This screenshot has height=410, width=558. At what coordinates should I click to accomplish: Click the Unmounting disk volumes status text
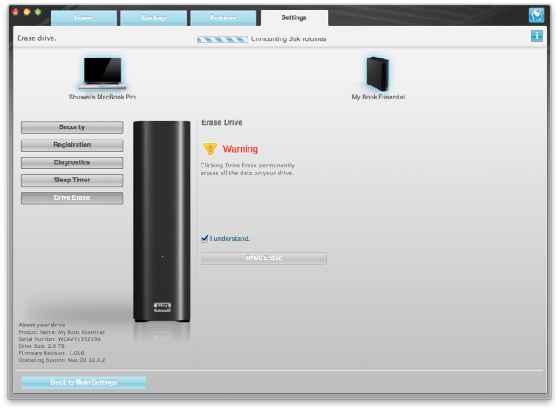point(289,39)
